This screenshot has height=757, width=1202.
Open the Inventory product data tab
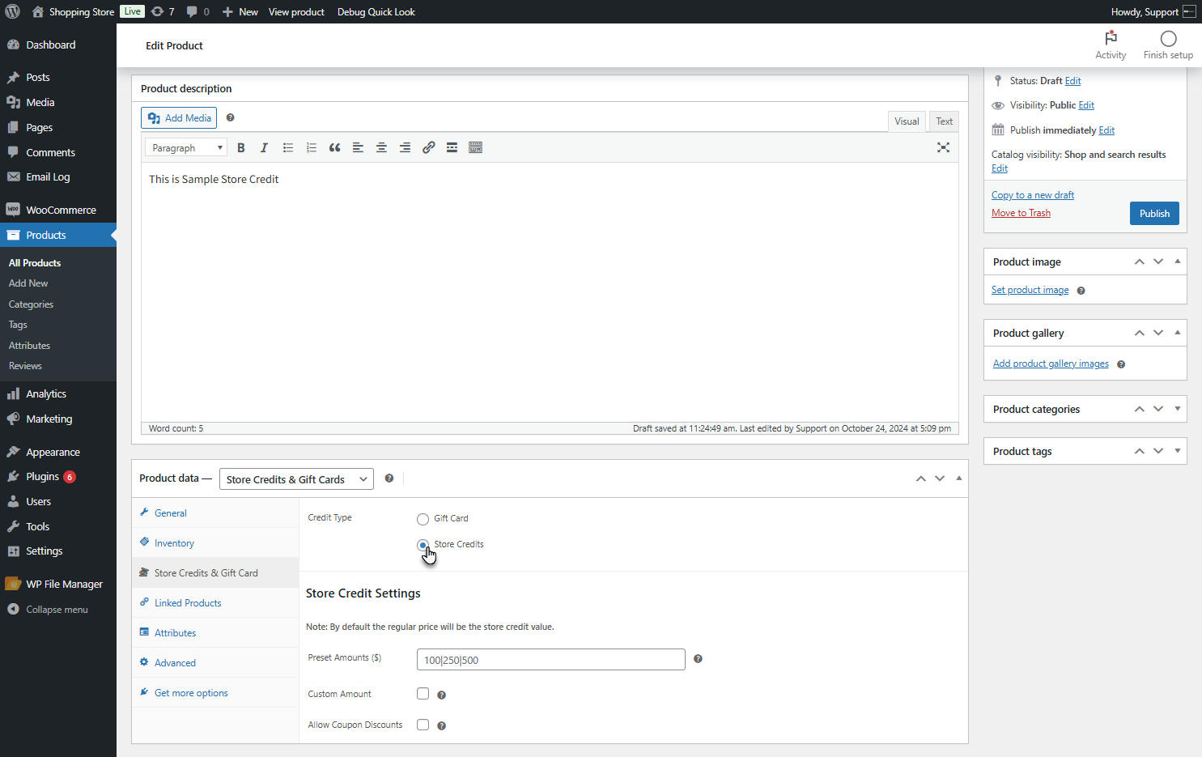click(x=215, y=543)
